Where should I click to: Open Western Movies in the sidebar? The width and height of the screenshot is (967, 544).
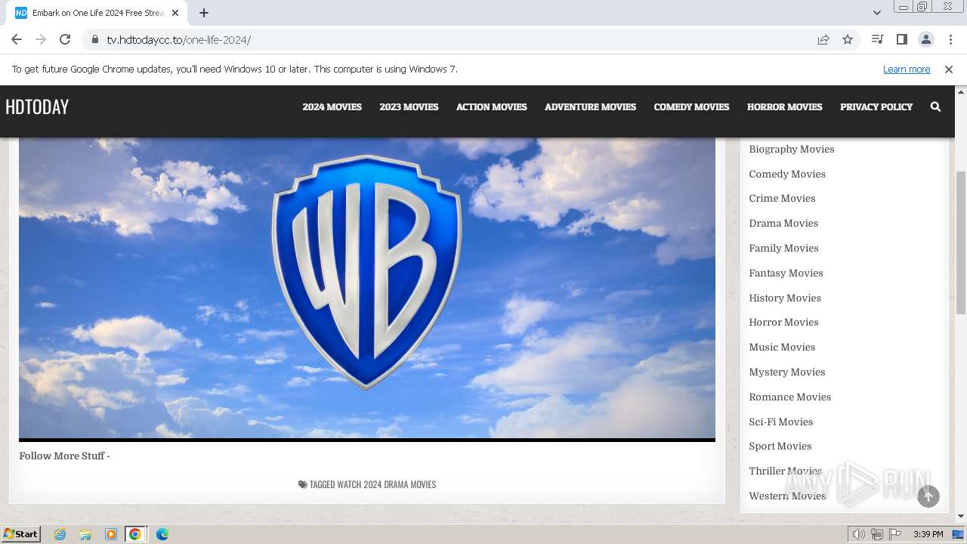tap(787, 496)
